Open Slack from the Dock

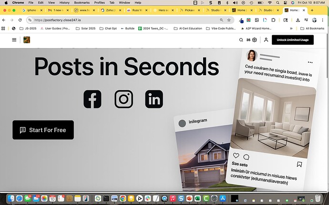148,198
